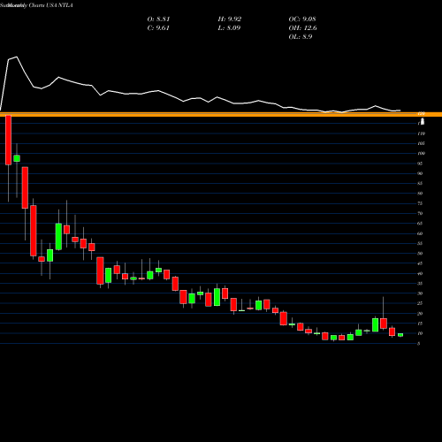The image size is (442, 442).
Task: Click the 5 price axis label
Action: point(419,344)
